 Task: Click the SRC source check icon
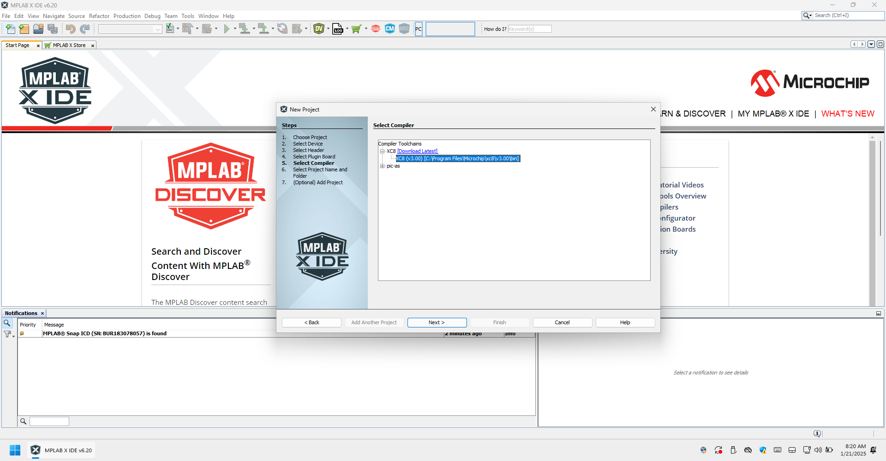(170, 29)
